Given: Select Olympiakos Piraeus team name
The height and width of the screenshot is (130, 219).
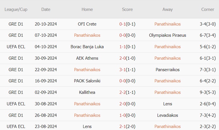Looking at the screenshot, I should pyautogui.click(x=167, y=35).
